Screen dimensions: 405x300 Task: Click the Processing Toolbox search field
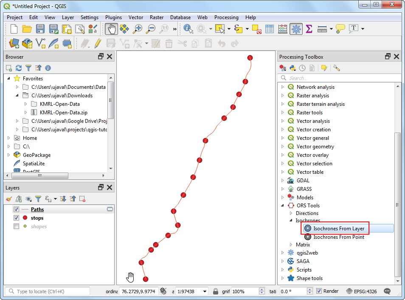tap(339, 78)
